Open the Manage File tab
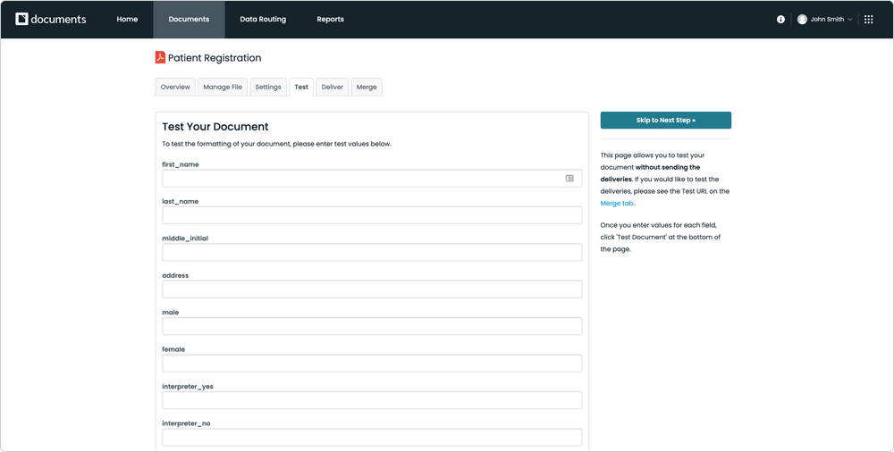The height and width of the screenshot is (452, 894). pyautogui.click(x=223, y=87)
